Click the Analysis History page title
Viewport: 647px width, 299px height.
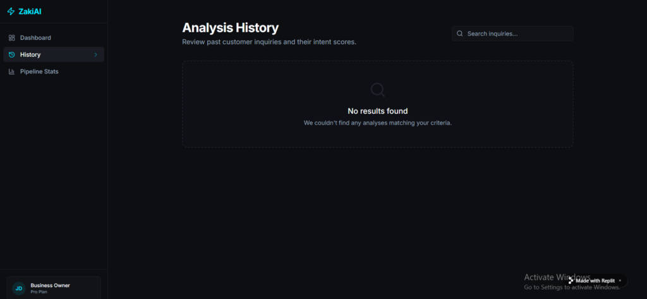tap(230, 28)
